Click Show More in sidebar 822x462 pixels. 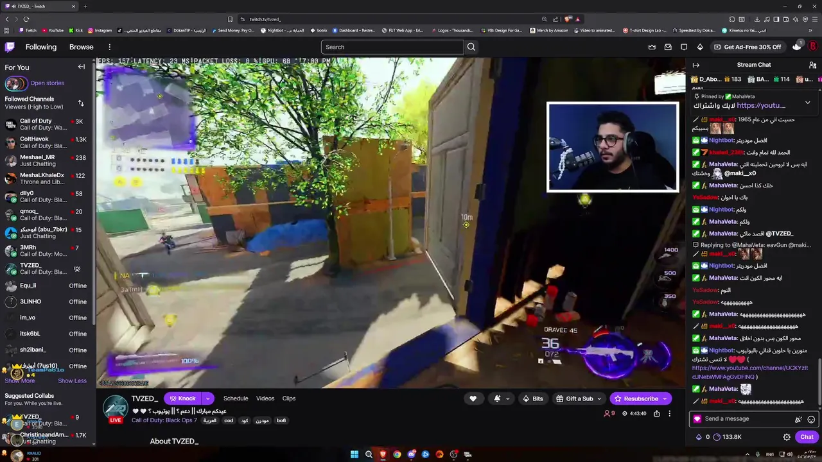[x=19, y=381]
